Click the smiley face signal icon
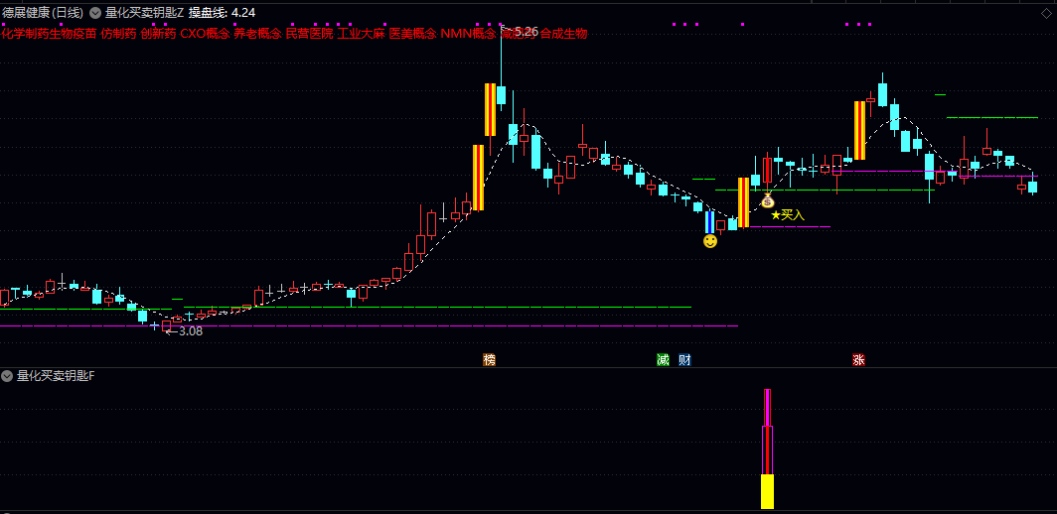 pyautogui.click(x=710, y=241)
